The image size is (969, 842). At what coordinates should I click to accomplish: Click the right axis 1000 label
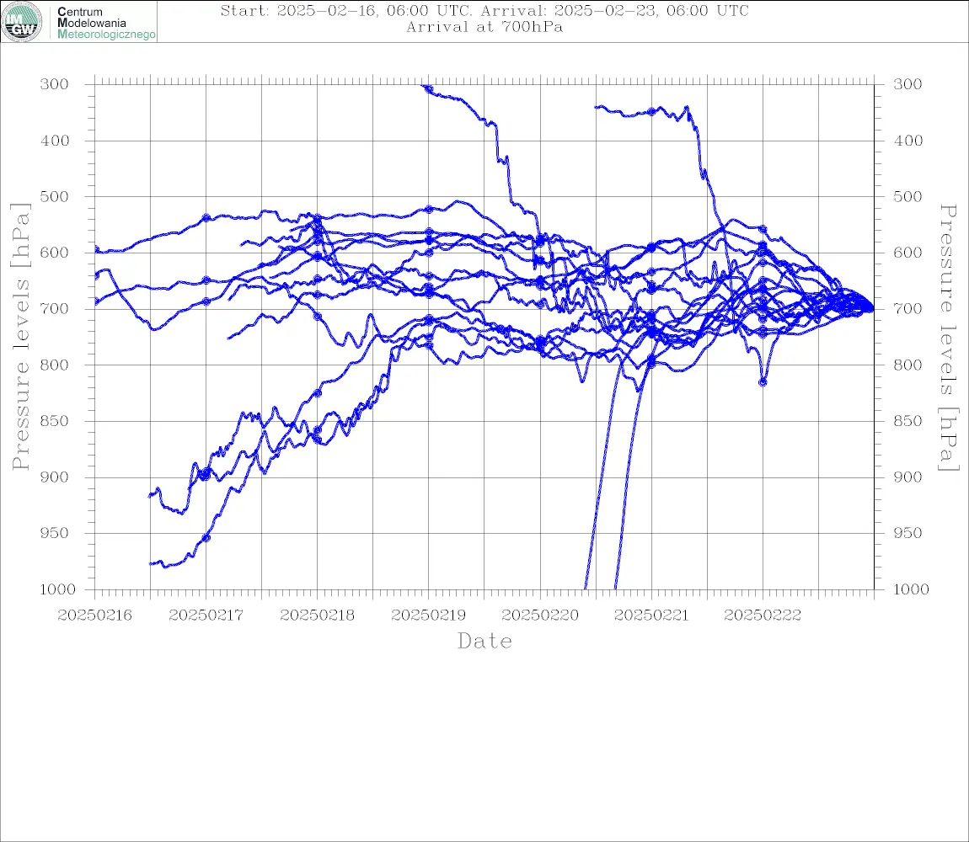click(911, 589)
